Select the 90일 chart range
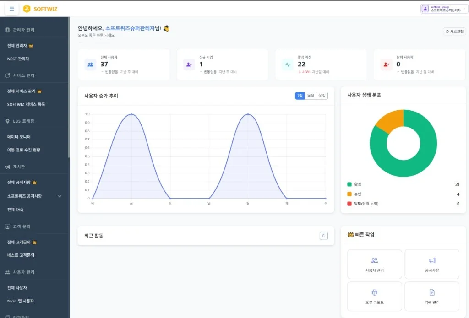The height and width of the screenshot is (318, 469). point(322,96)
